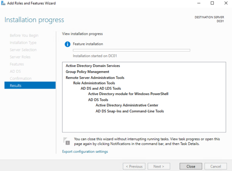Select the Results step in sidebar
Image resolution: width=232 pixels, height=171 pixels.
[x=30, y=85]
